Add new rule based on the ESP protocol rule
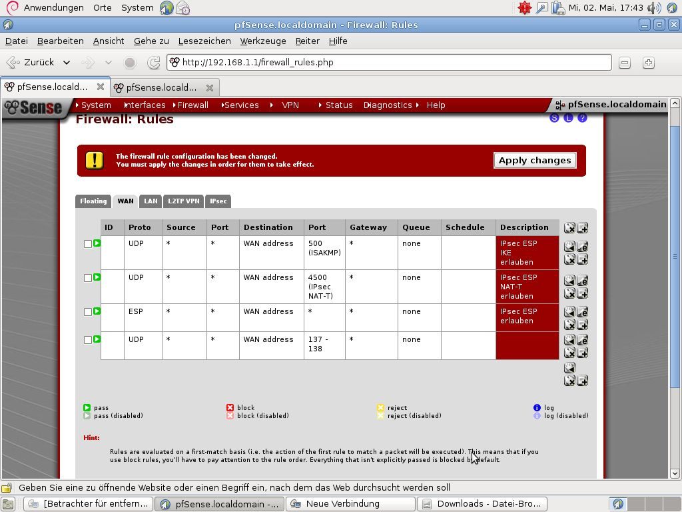682x512 pixels. coord(582,325)
